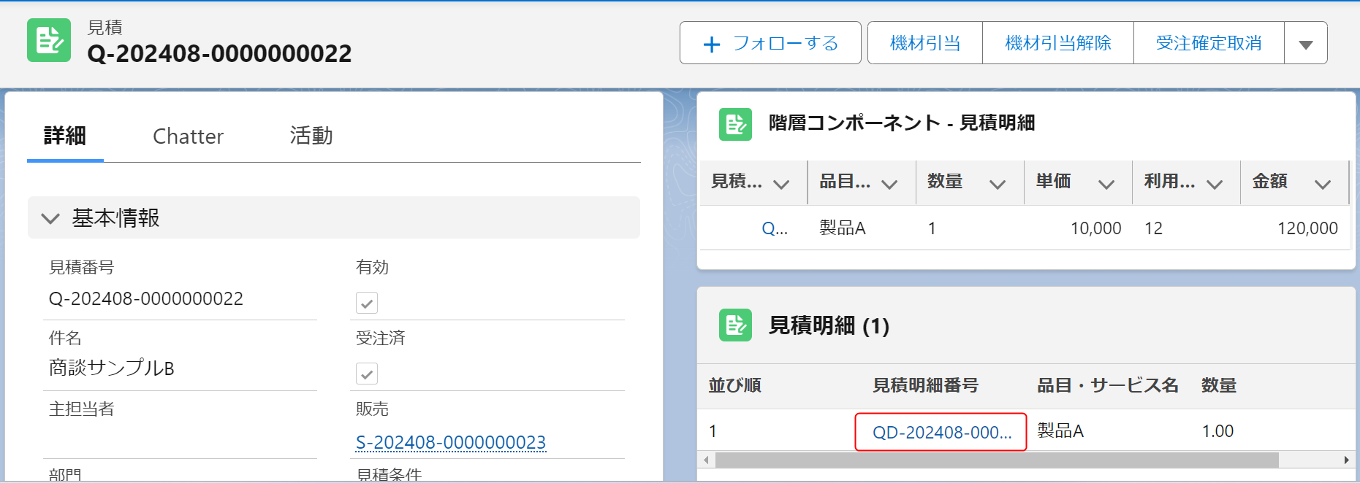Switch to the Chatter tab

[x=188, y=136]
